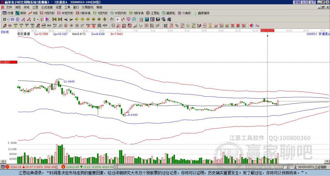Click the 板块 toolbar button
The height and width of the screenshot is (176, 330).
point(21,13)
